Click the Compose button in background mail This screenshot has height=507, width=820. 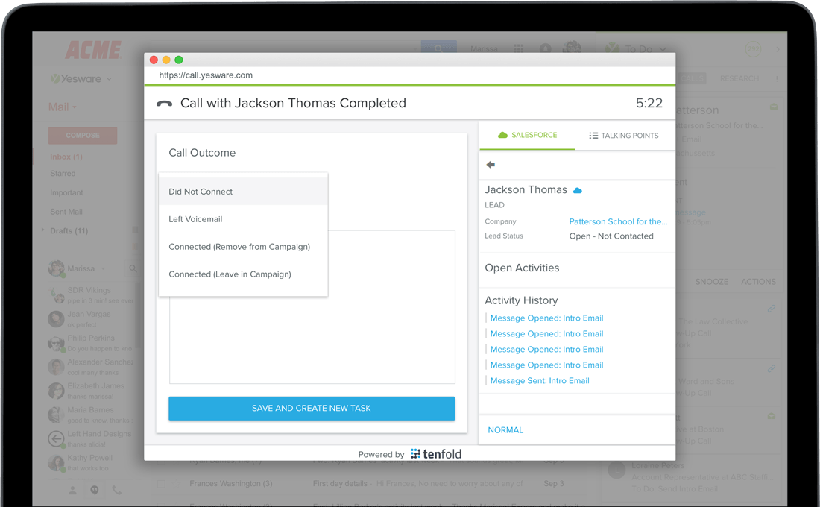(x=83, y=136)
